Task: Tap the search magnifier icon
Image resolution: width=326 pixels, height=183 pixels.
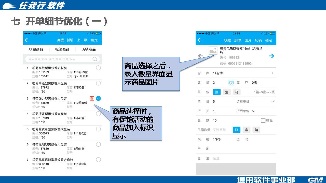Action: pyautogui.click(x=95, y=59)
